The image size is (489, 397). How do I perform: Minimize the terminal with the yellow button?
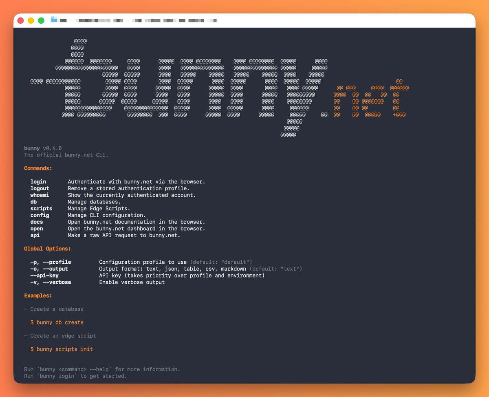tap(31, 20)
